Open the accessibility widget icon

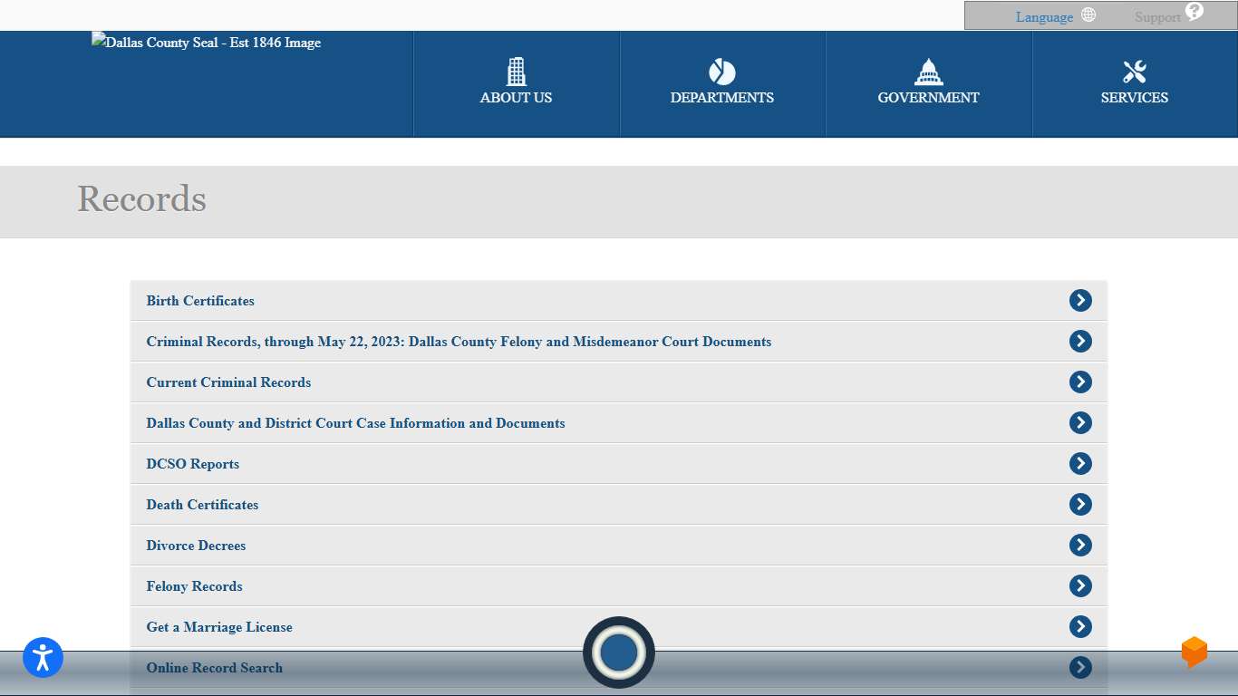pyautogui.click(x=42, y=658)
